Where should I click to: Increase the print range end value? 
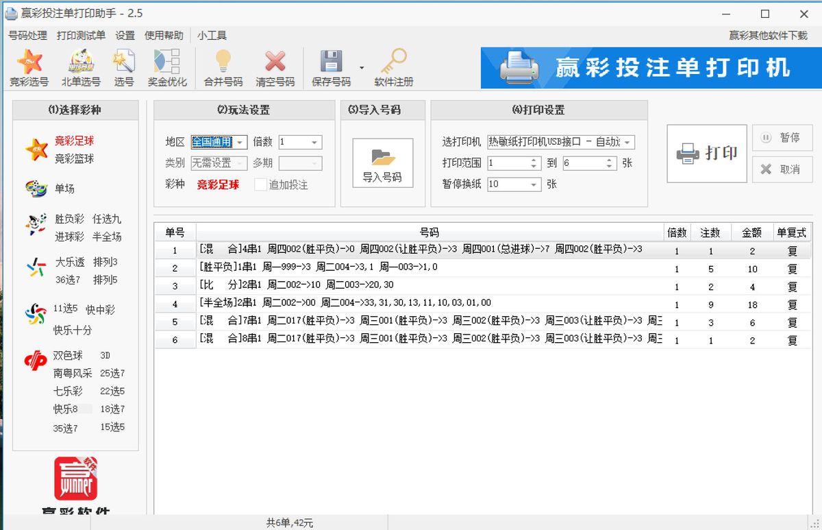coord(610,160)
